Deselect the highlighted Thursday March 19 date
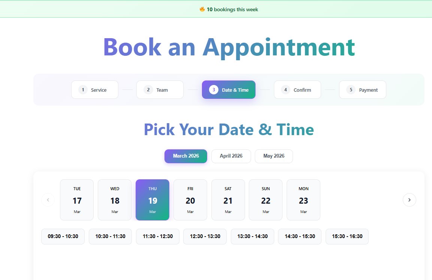432x280 pixels. (152, 200)
